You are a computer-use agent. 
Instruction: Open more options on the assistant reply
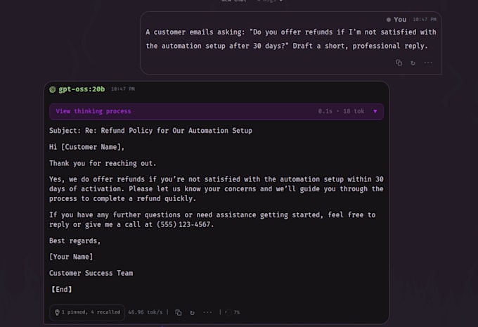[x=207, y=312]
